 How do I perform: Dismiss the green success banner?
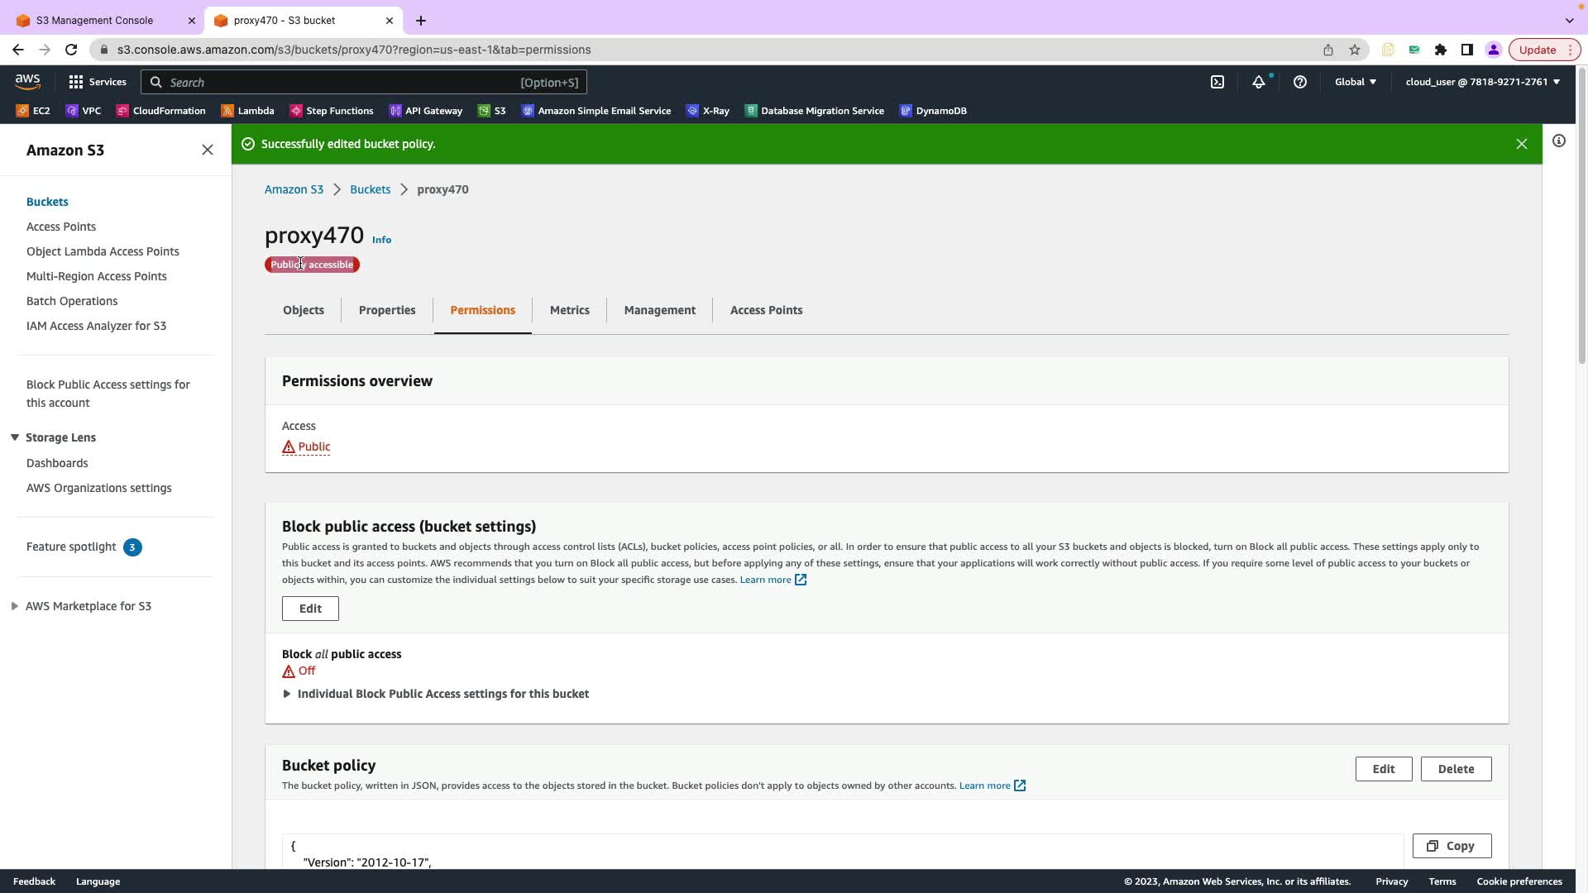1521,144
